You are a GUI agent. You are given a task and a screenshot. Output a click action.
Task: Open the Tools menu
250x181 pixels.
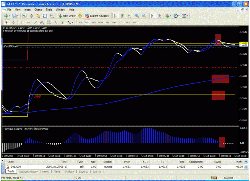[x=49, y=10]
